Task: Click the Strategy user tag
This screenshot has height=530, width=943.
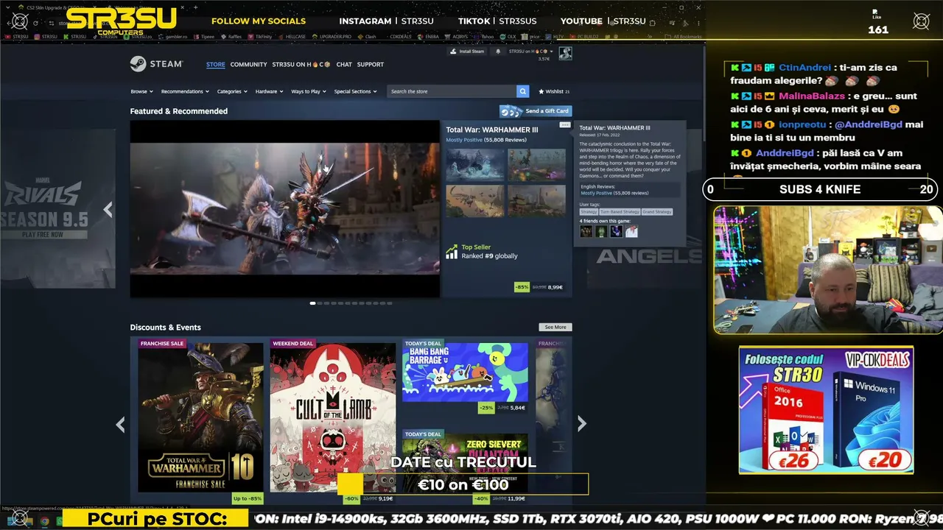Action: pos(589,212)
